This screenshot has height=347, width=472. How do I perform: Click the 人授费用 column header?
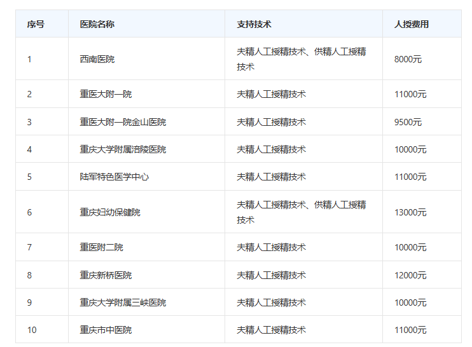pyautogui.click(x=412, y=24)
